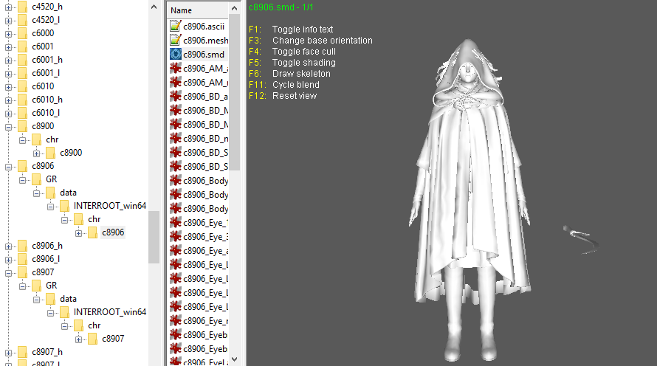Collapse the chr node under c8906 INTERROOT_win64
This screenshot has width=657, height=366.
(64, 220)
